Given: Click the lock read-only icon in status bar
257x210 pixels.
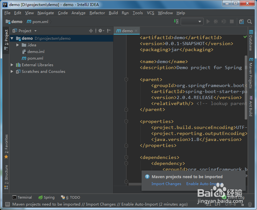Looking at the screenshot, I should pyautogui.click(x=242, y=204).
